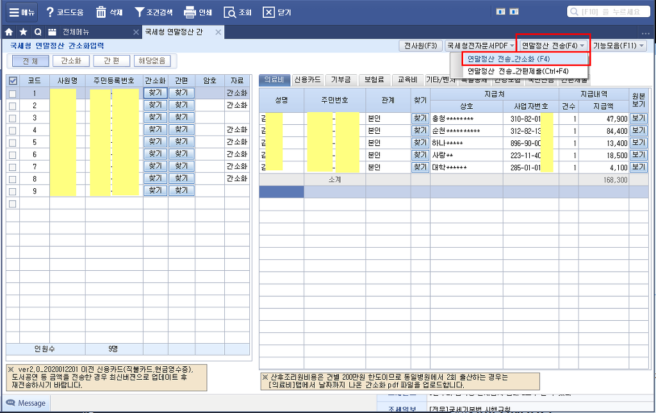Click the 조회 search icon
Viewport: 656px width, 413px height.
click(230, 12)
